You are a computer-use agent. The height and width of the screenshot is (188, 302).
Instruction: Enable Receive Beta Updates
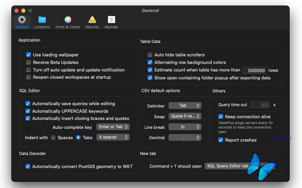[28, 62]
